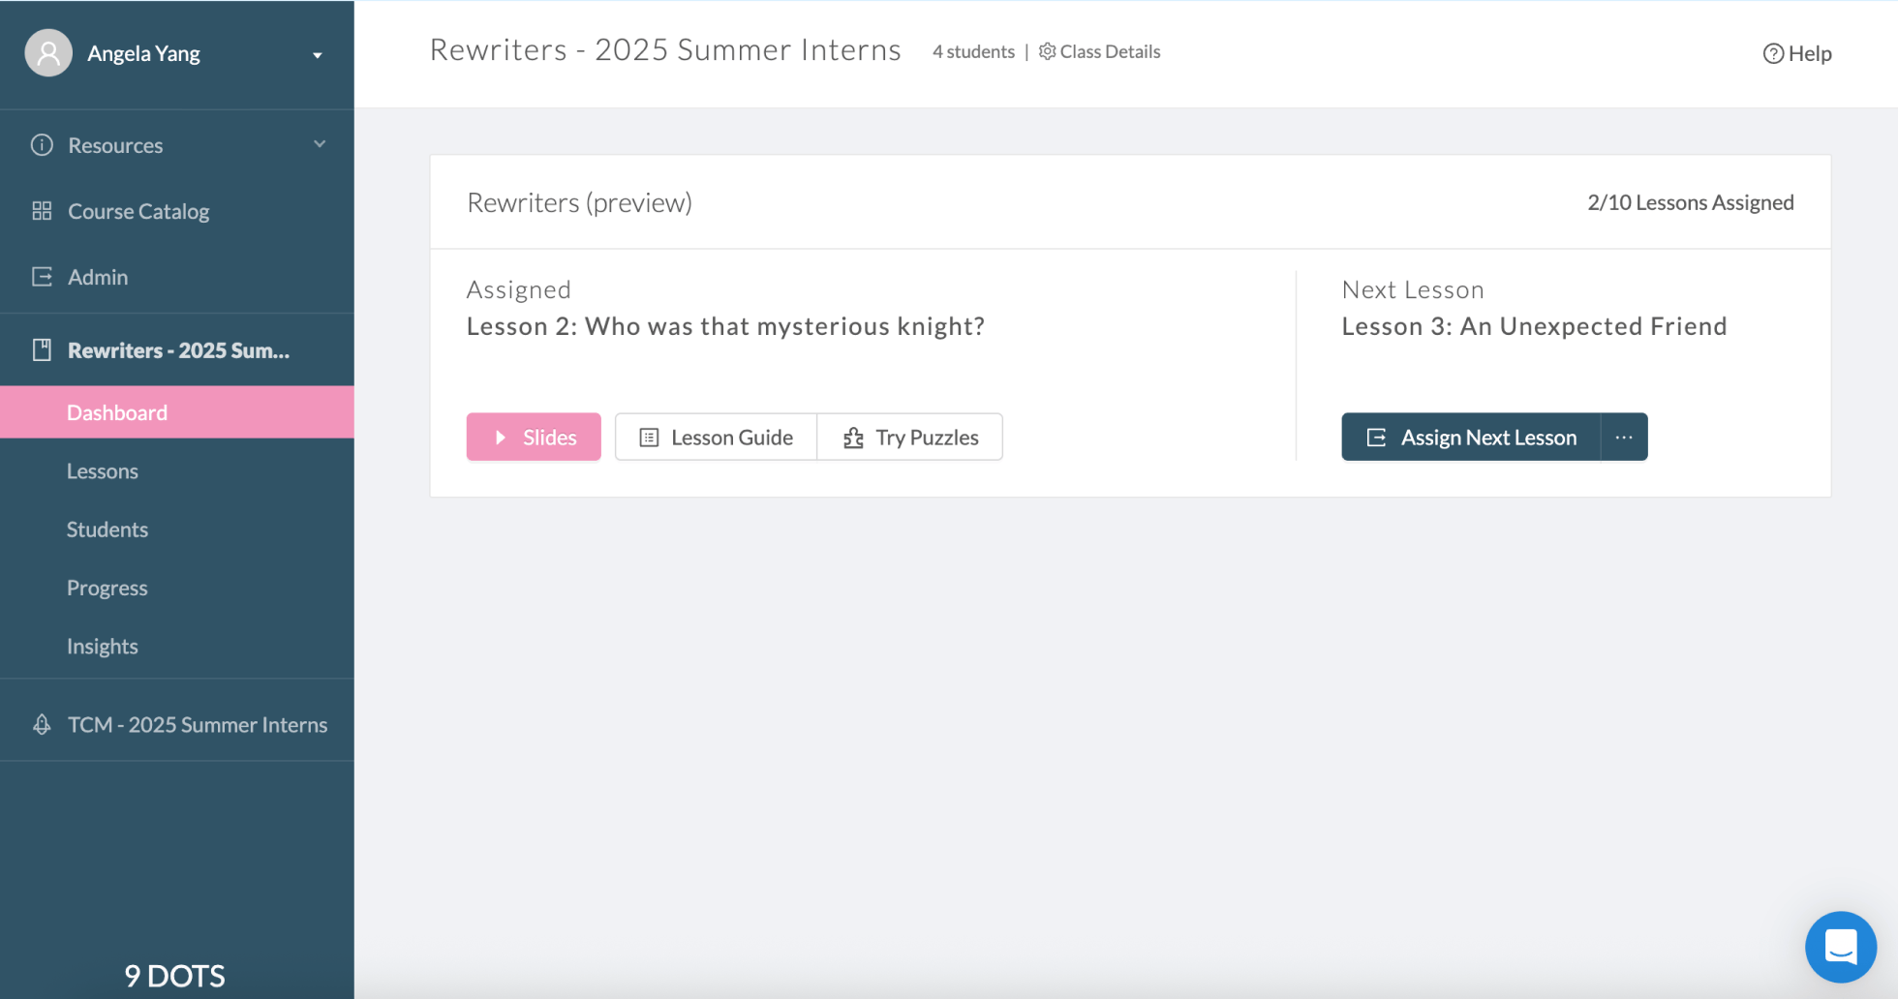Expand the Angela Yang account dropdown

pyautogui.click(x=317, y=55)
